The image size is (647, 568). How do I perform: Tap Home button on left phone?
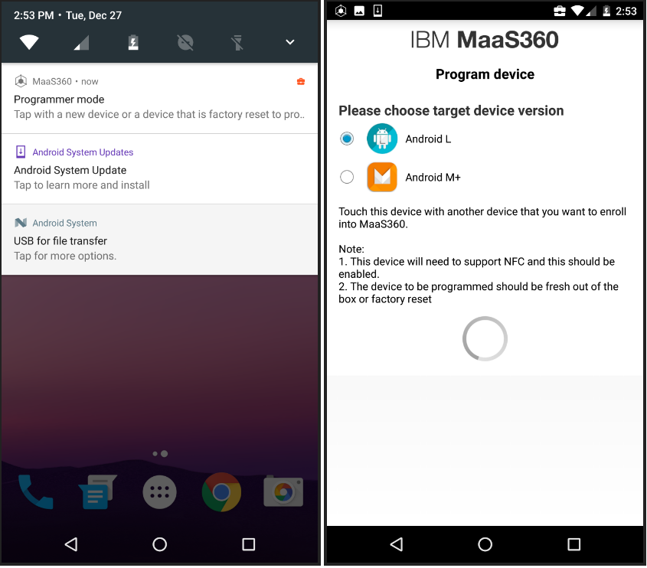[x=160, y=544]
